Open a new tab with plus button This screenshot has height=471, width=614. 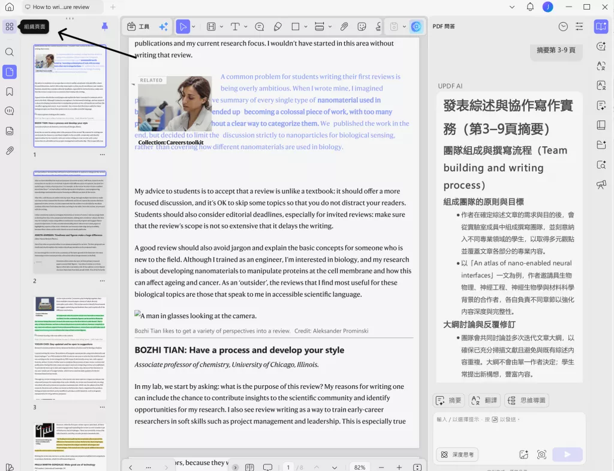click(113, 7)
